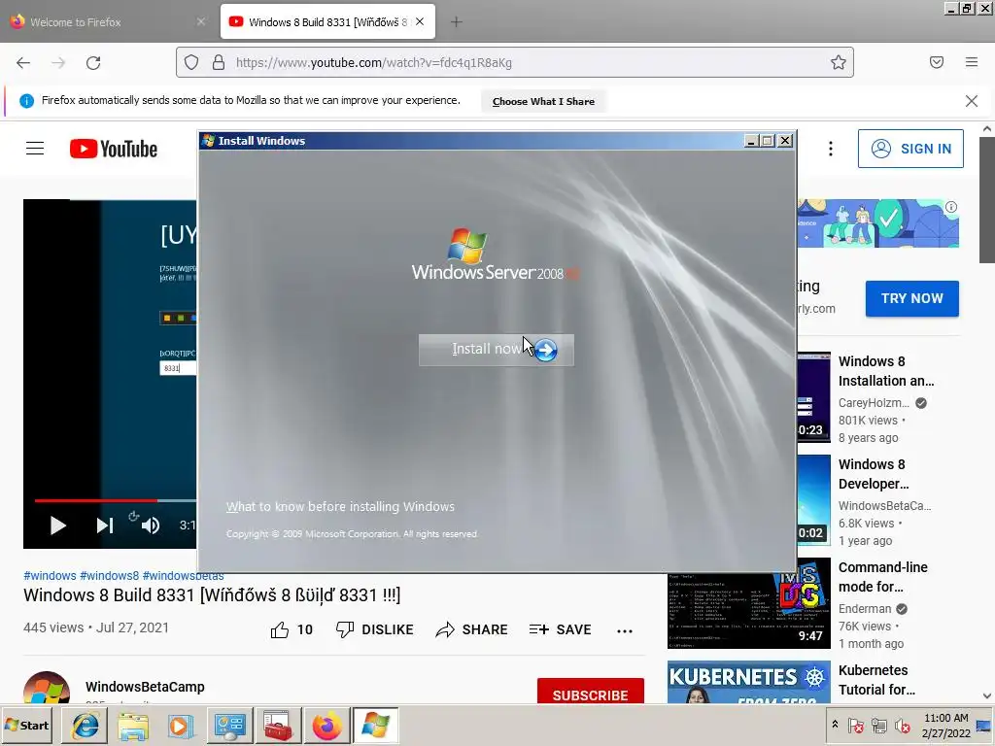
Task: Open the Start menu
Action: pyautogui.click(x=28, y=725)
